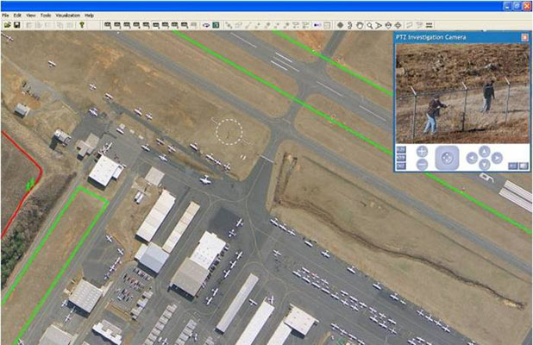This screenshot has width=533, height=345.
Task: Select the chain link tool icon
Action: (350, 25)
